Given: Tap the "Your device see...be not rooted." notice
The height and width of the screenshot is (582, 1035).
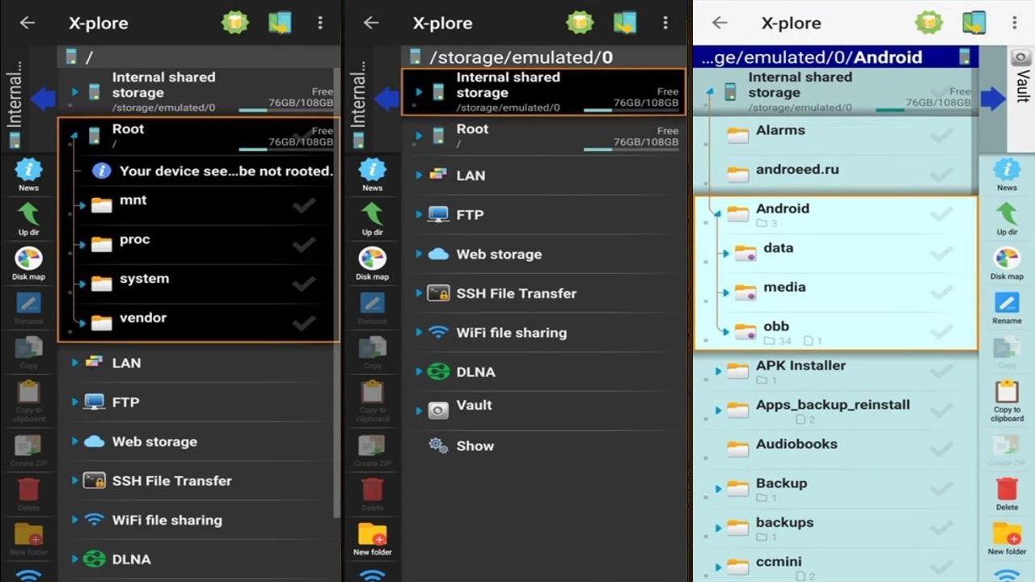Looking at the screenshot, I should 212,171.
